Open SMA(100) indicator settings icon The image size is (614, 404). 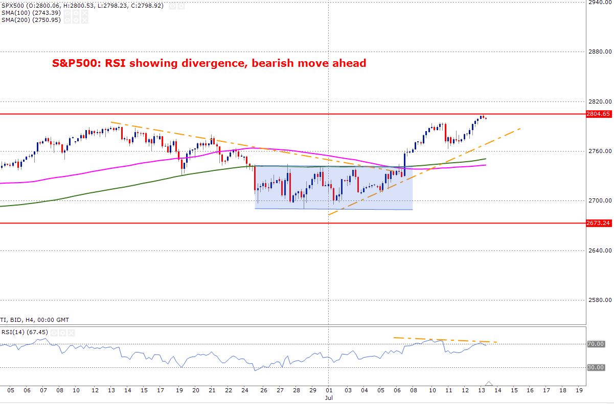click(x=76, y=13)
